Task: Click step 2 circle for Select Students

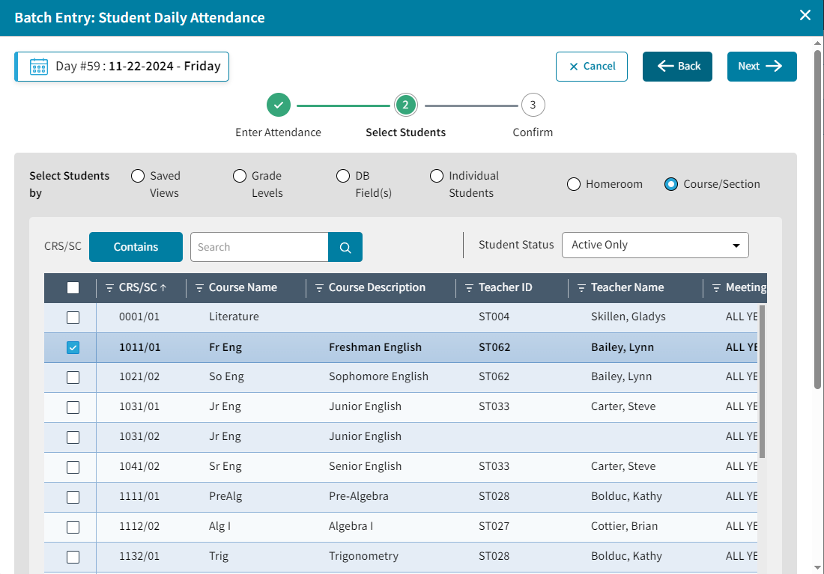Action: [406, 105]
